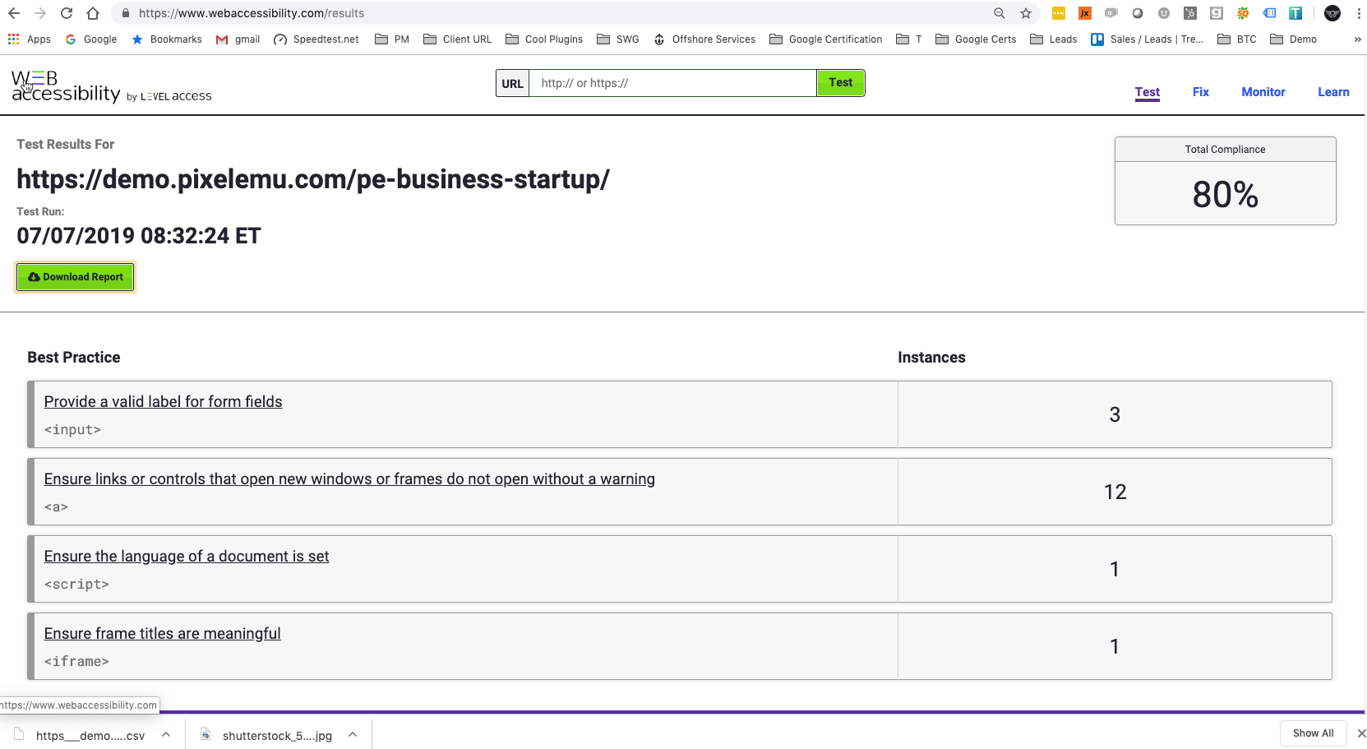Click the browser back arrow
Image resolution: width=1367 pixels, height=749 pixels.
13,13
